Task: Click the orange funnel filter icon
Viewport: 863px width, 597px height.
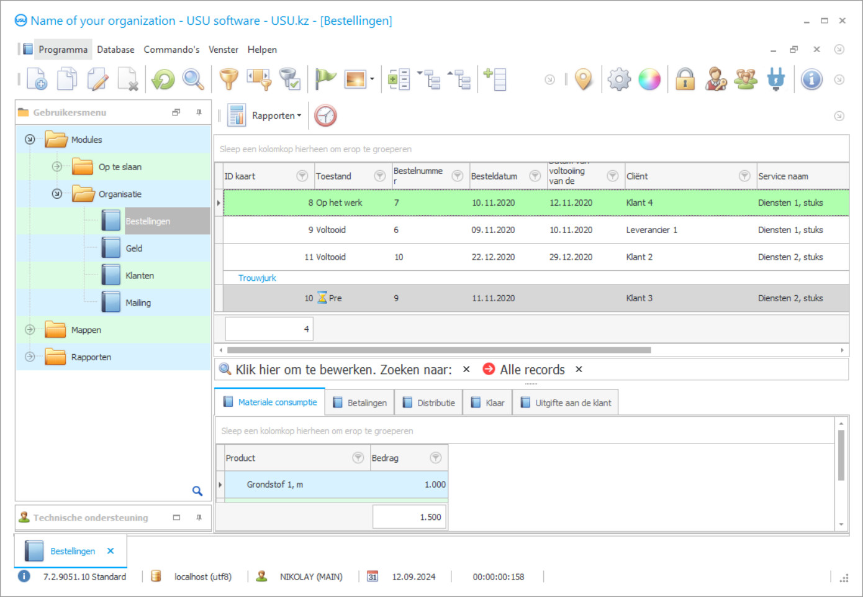Action: point(228,80)
